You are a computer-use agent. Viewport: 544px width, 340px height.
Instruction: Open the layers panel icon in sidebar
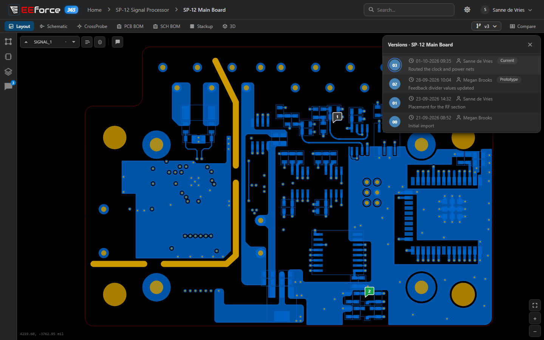pos(8,72)
